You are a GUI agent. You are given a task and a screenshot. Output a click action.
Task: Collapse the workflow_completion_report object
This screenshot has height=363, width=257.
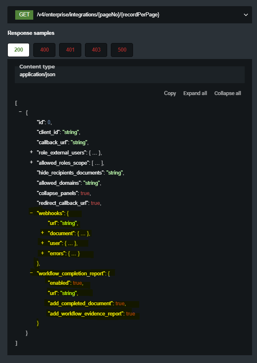(x=31, y=272)
